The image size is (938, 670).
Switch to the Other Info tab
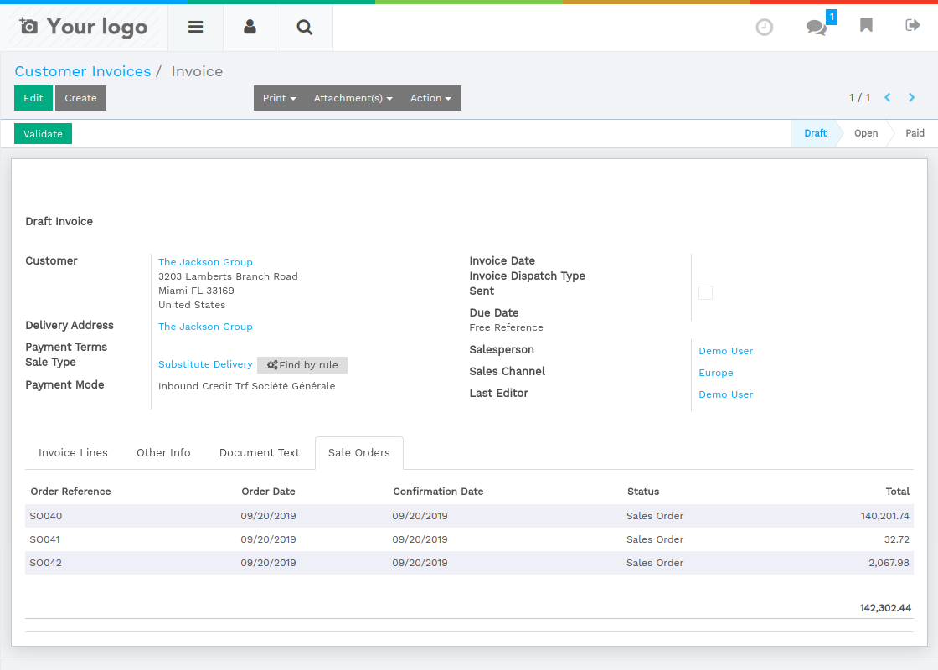click(163, 452)
